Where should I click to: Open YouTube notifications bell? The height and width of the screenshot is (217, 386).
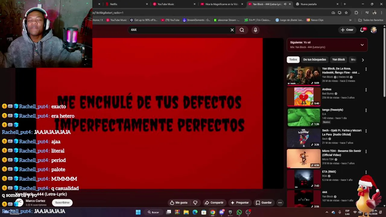tap(362, 30)
